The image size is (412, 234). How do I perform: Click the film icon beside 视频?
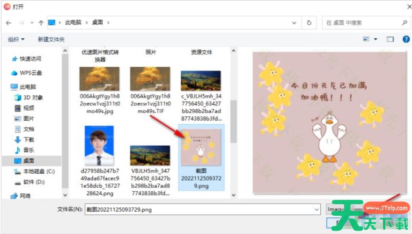(x=18, y=108)
